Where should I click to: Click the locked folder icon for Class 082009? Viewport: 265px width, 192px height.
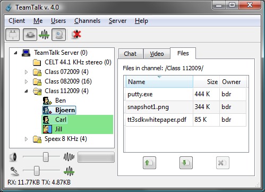point(37,81)
